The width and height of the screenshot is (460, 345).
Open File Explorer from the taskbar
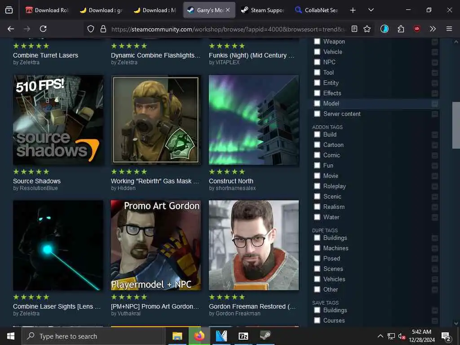pyautogui.click(x=177, y=336)
